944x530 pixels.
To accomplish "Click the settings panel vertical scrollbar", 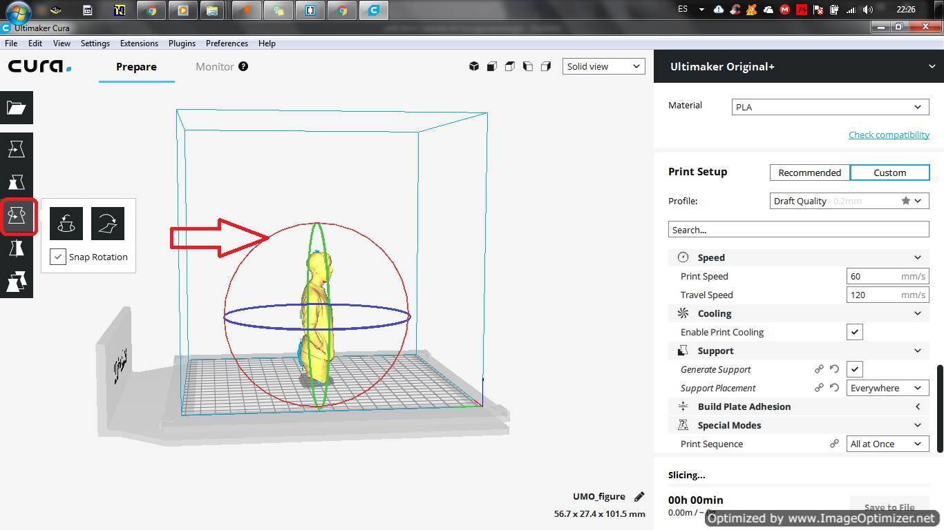I will click(x=940, y=409).
